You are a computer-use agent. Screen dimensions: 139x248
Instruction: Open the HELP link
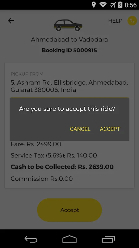click(x=115, y=21)
